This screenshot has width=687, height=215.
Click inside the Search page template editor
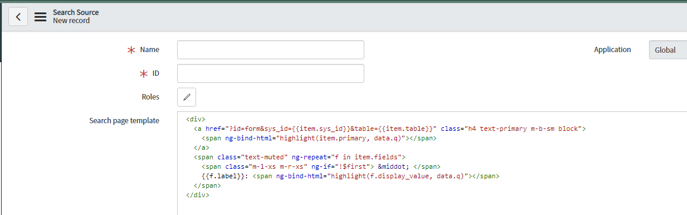pos(432,163)
